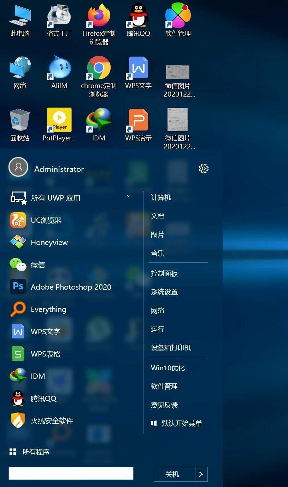Open 运行 dialog entry
288x487 pixels.
[158, 329]
